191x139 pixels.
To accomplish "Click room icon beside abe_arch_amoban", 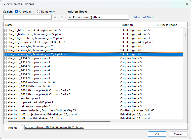I will tap(6, 98).
